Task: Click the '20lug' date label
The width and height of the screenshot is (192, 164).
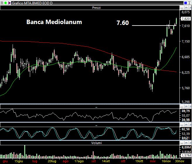Action: (52, 161)
